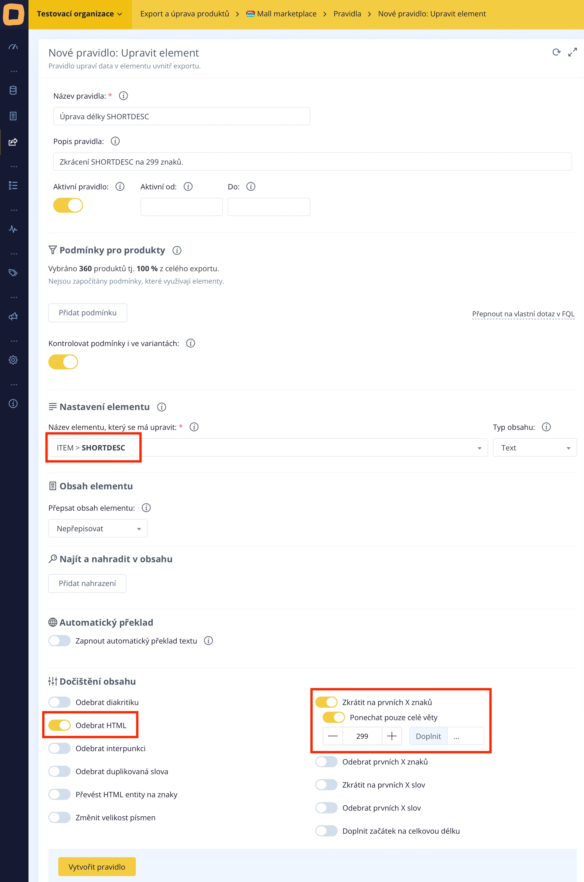The height and width of the screenshot is (882, 584).
Task: Click the export share icon in sidebar
Action: (x=13, y=142)
